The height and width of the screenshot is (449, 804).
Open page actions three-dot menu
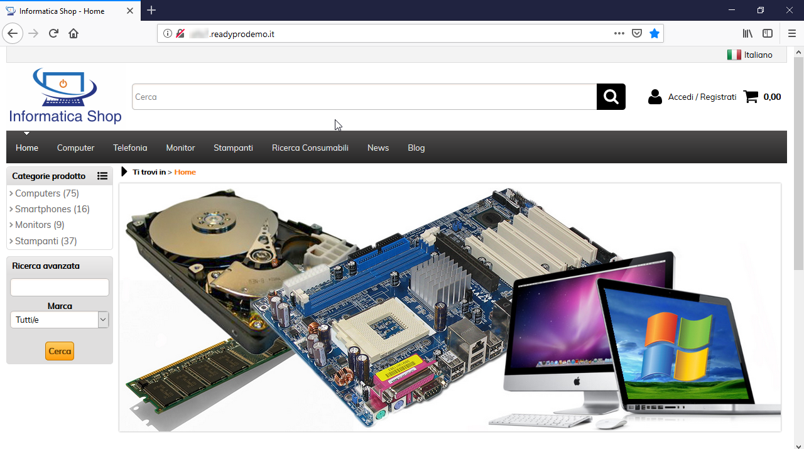(x=619, y=34)
